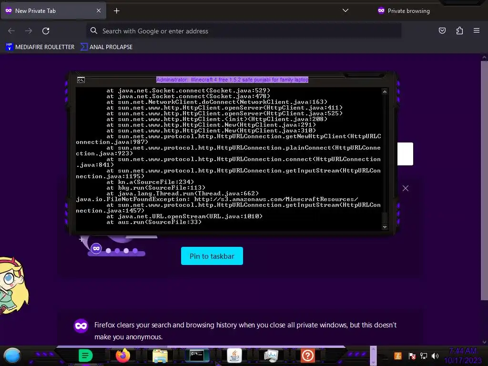Image resolution: width=488 pixels, height=366 pixels.
Task: Dismiss the pin promo with X
Action: pyautogui.click(x=405, y=188)
